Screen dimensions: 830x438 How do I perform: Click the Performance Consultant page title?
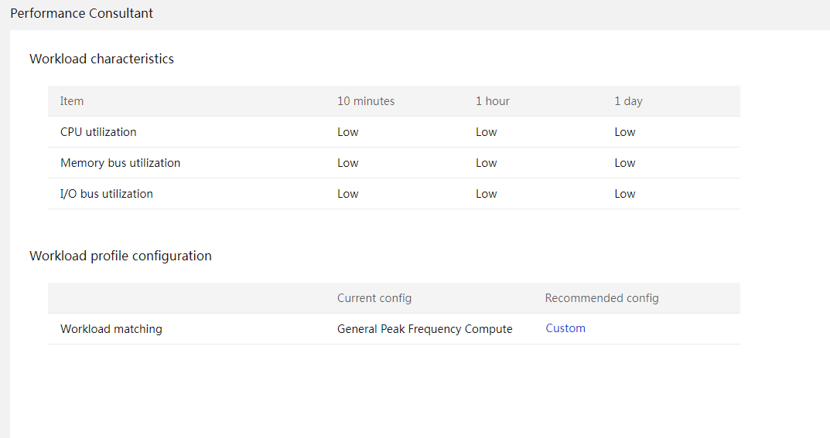[81, 13]
